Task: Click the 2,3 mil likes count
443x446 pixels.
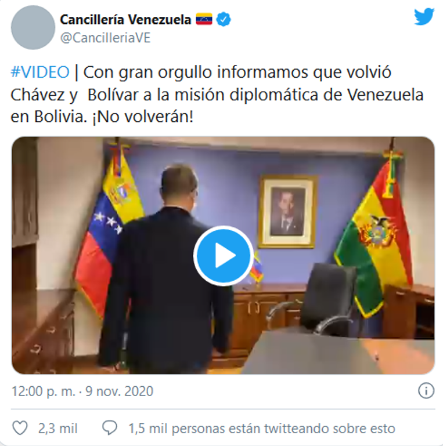Action: click(58, 429)
